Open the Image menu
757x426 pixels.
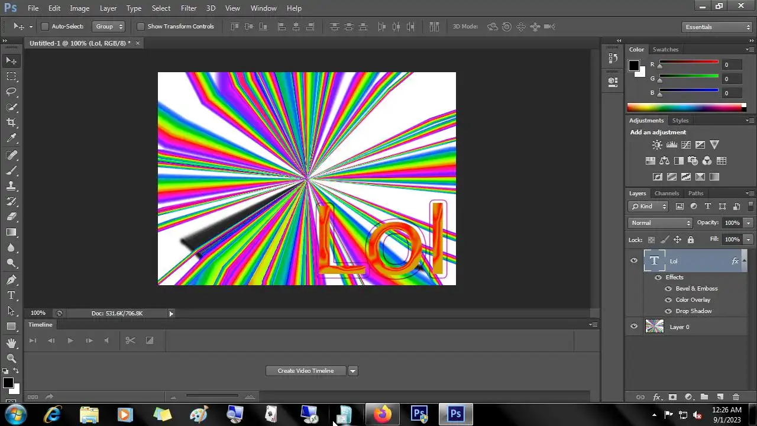[x=80, y=8]
